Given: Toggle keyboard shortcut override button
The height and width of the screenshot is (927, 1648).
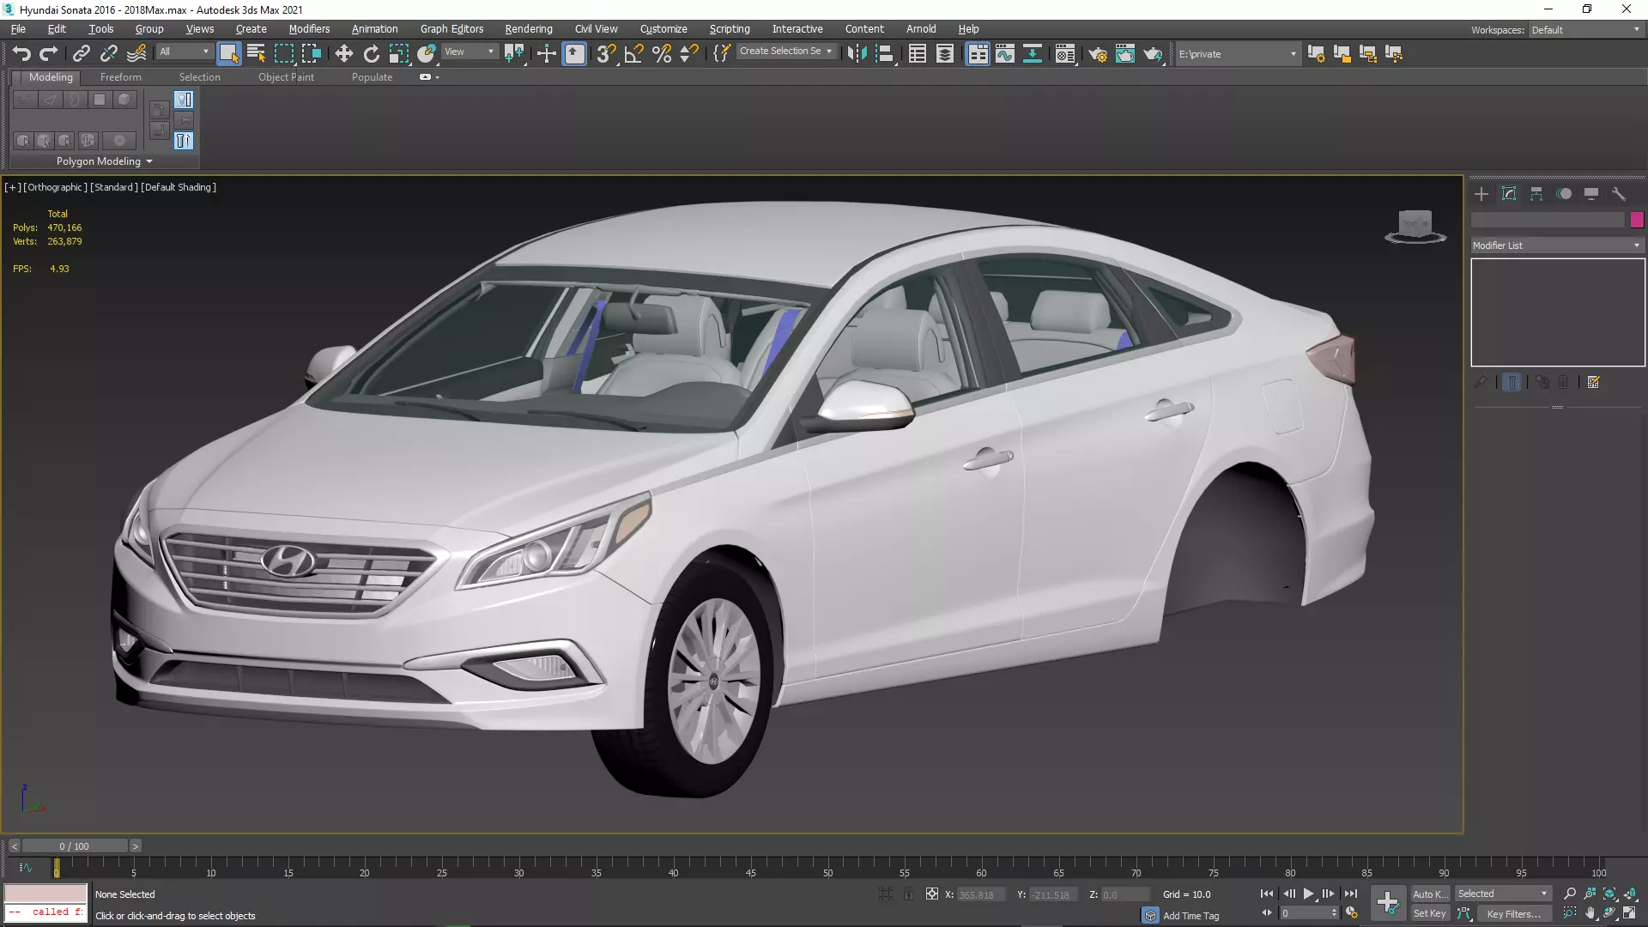Looking at the screenshot, I should (574, 53).
